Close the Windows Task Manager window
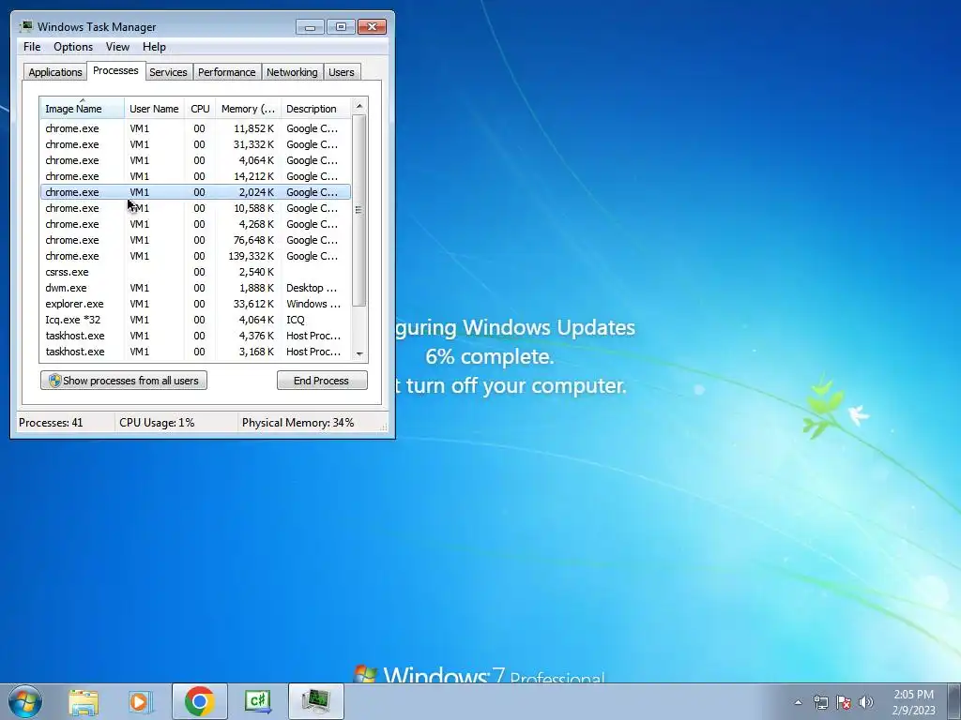The height and width of the screenshot is (720, 961). [x=372, y=26]
